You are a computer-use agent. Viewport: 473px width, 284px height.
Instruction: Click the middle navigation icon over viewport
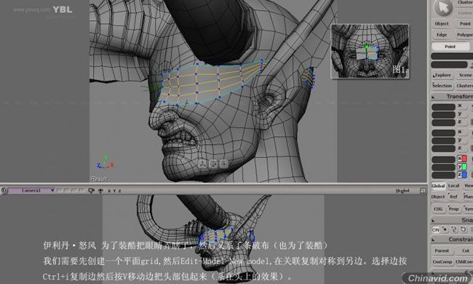tap(213, 164)
